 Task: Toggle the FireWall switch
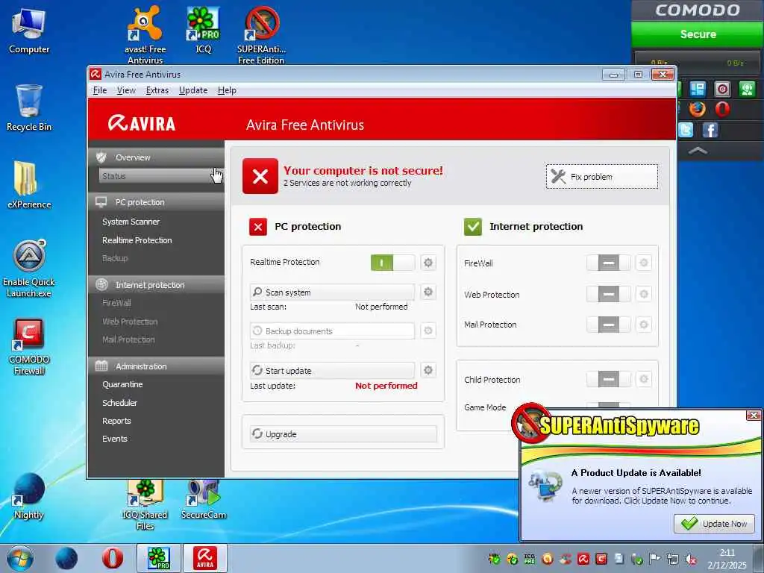pos(608,263)
